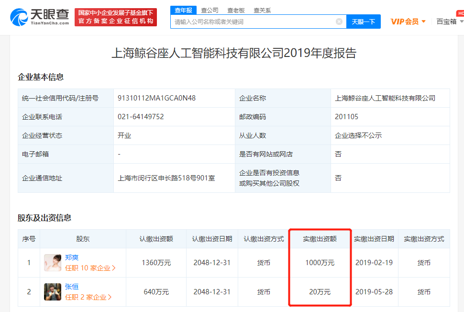Expand 任职 2 家企业 list

pyautogui.click(x=88, y=297)
